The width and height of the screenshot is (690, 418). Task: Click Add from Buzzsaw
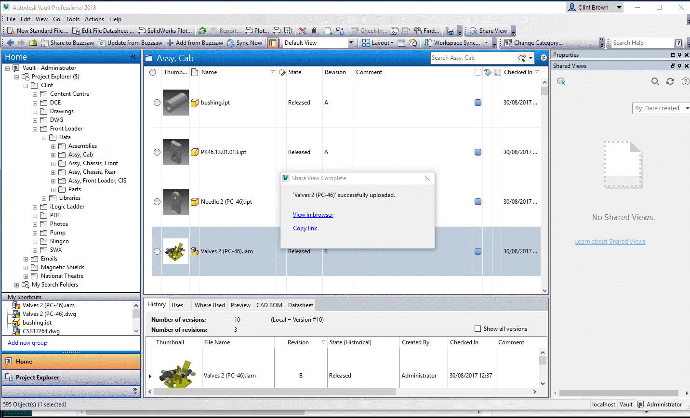195,43
